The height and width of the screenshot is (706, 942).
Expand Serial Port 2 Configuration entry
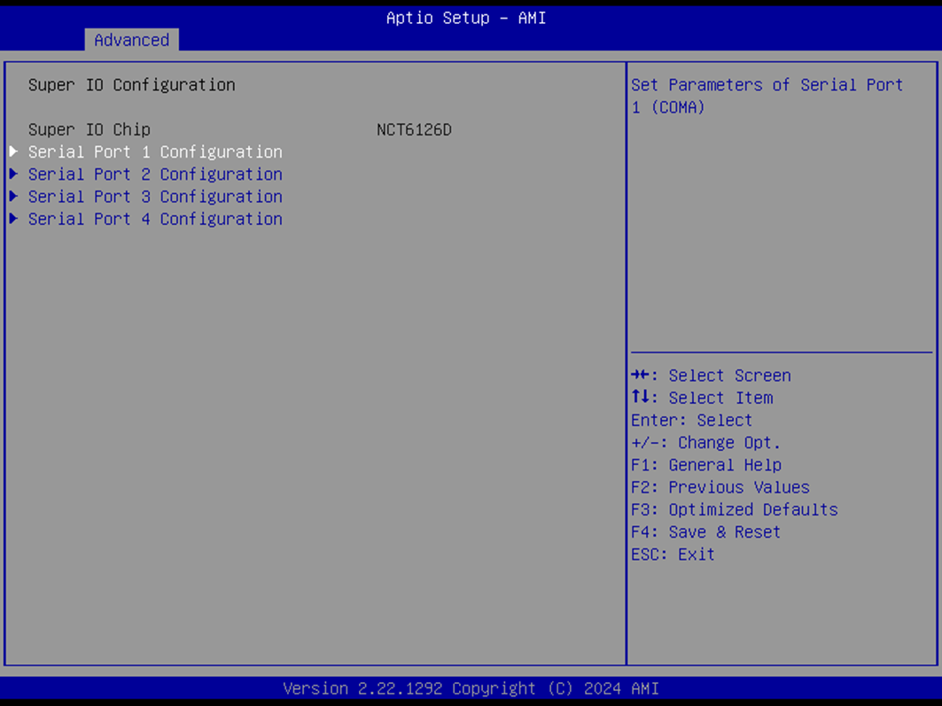(x=156, y=174)
